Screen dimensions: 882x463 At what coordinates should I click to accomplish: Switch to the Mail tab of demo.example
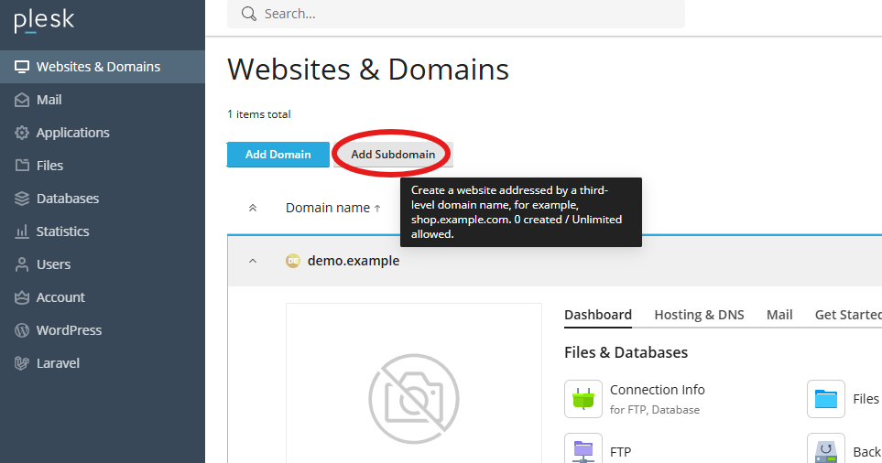click(779, 315)
